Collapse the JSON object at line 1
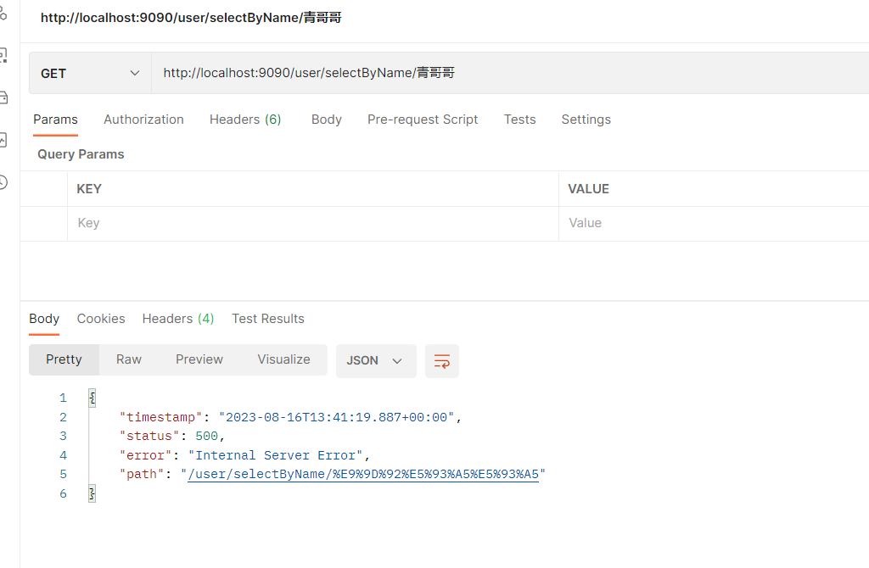 coord(92,398)
